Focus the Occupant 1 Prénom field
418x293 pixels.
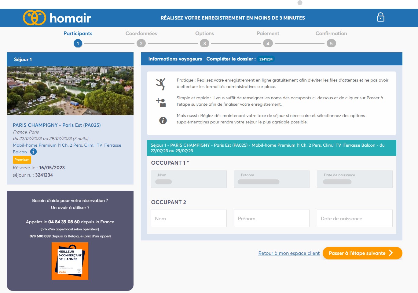(272, 179)
